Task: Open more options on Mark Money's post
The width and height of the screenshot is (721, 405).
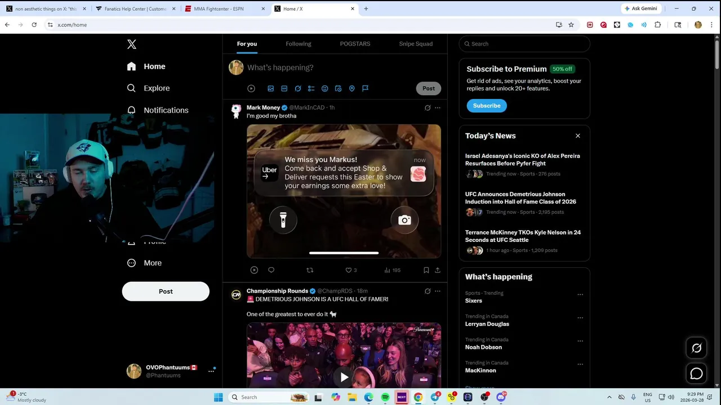Action: click(438, 107)
